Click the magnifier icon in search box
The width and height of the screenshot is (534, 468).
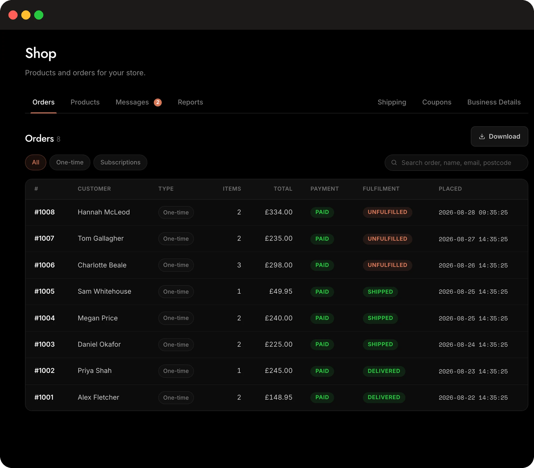click(x=394, y=163)
